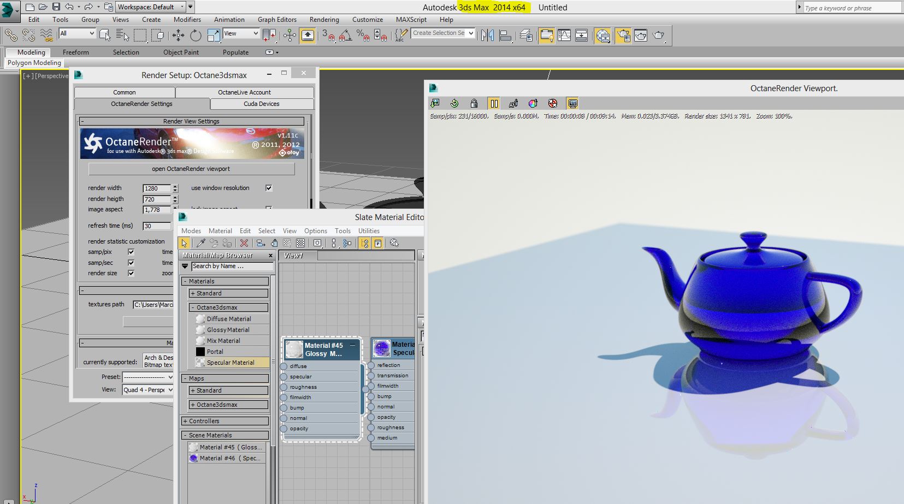Toggle use window resolution checkbox
904x504 pixels.
click(269, 188)
